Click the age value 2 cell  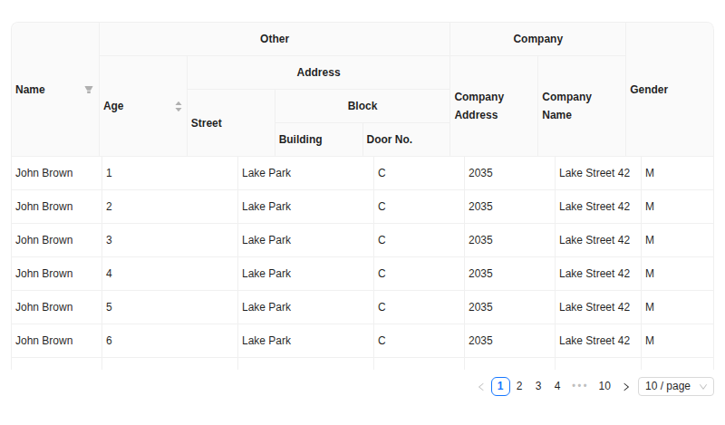[169, 207]
